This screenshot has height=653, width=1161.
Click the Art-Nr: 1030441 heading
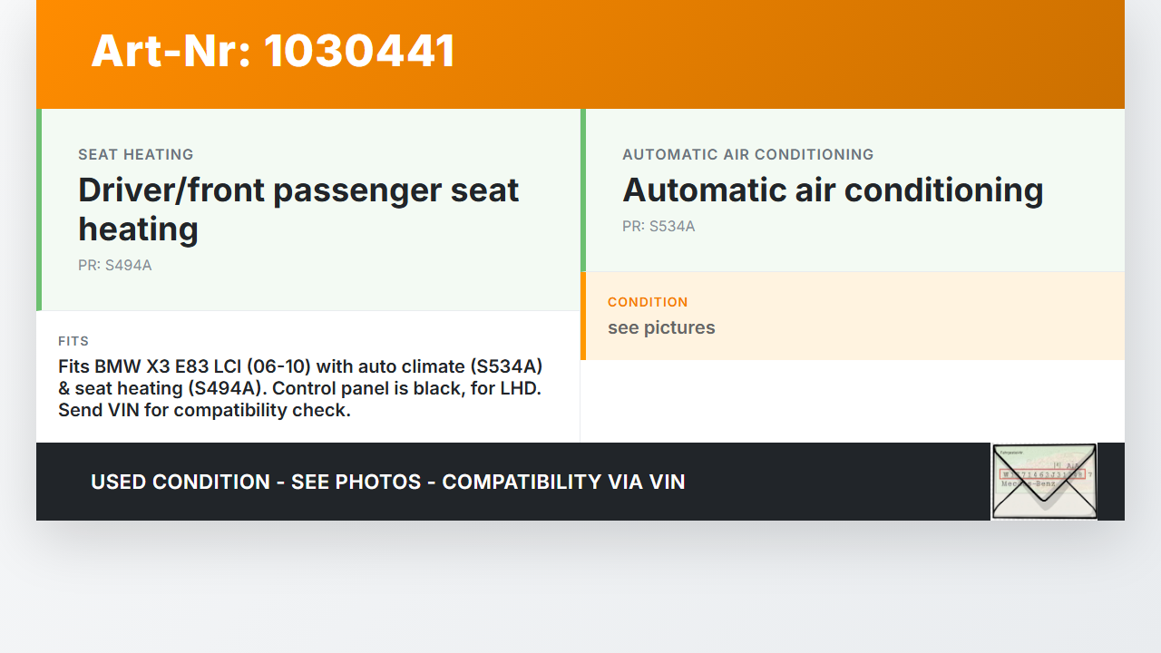[x=273, y=51]
